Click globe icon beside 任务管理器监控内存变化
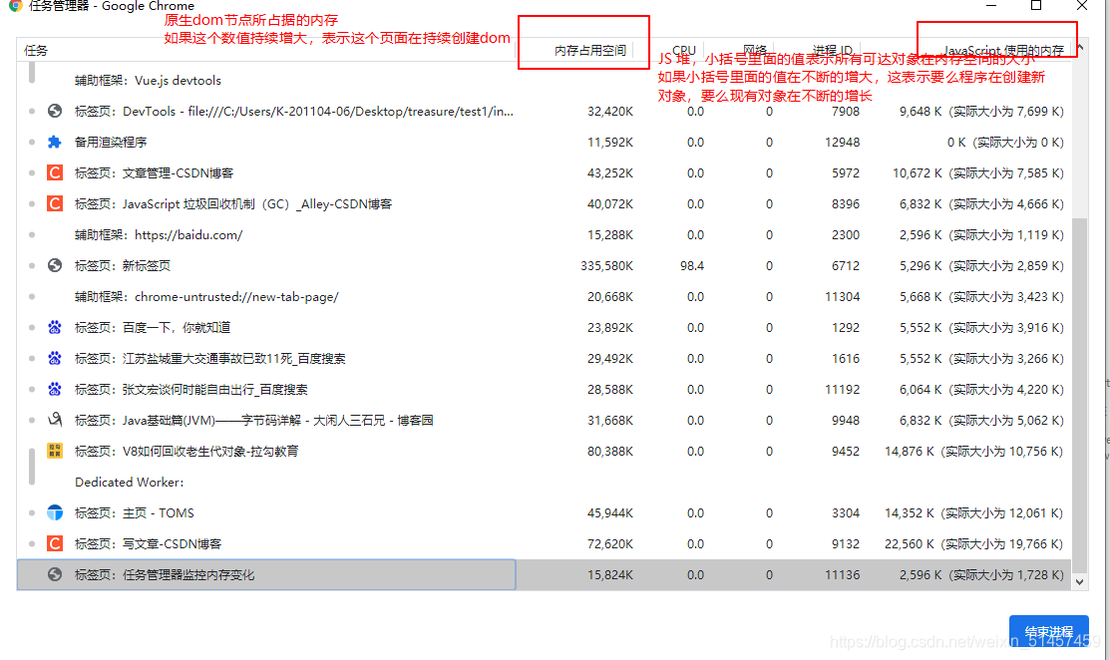Screen dimensions: 1110x660 point(55,574)
